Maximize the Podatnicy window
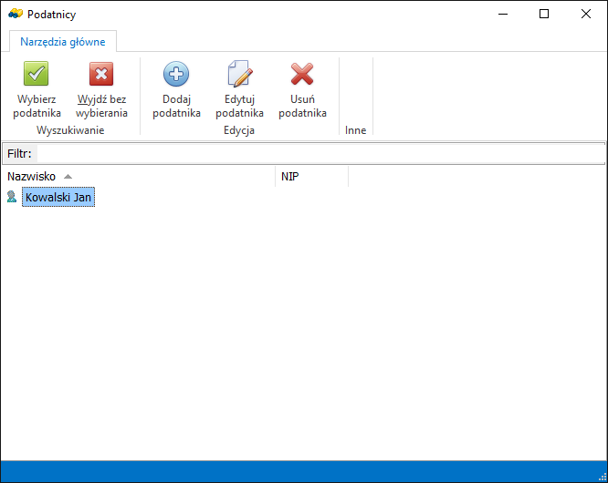608x483 pixels. pyautogui.click(x=544, y=14)
